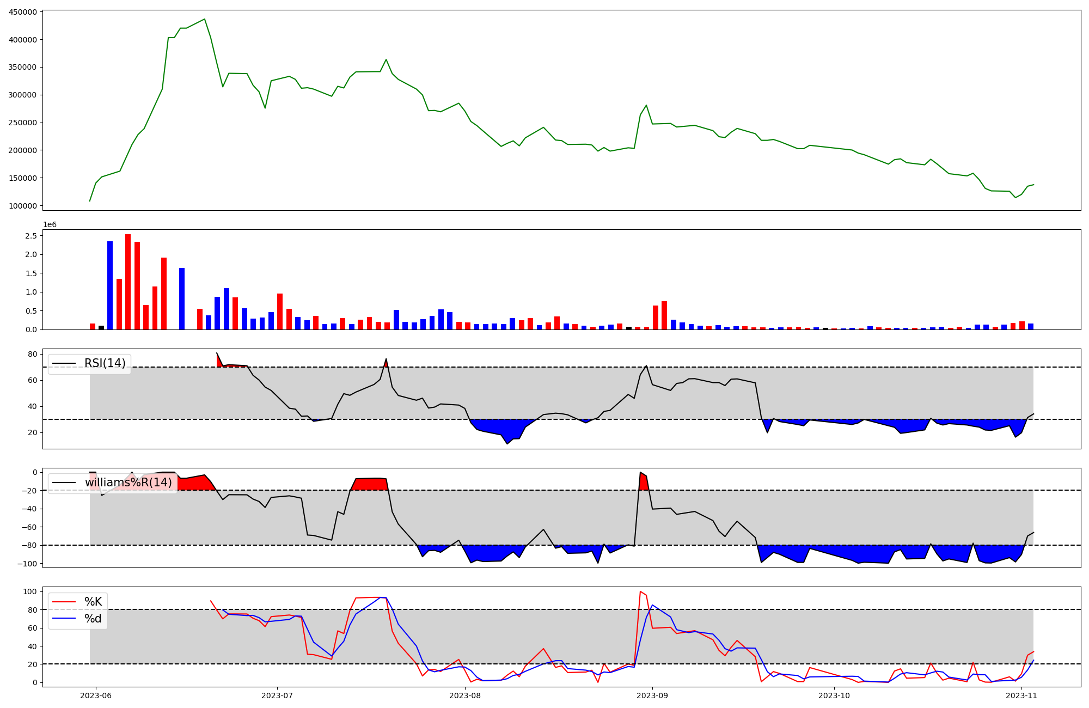Click the 2023-08 x-axis date label

click(466, 695)
